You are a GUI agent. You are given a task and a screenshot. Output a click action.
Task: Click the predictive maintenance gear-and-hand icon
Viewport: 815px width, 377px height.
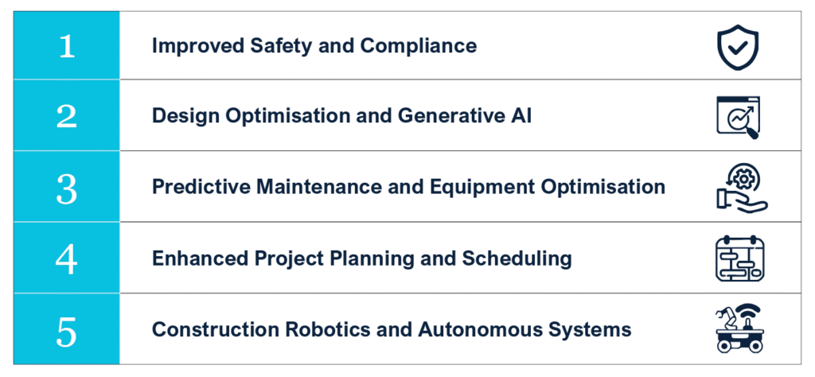(740, 188)
